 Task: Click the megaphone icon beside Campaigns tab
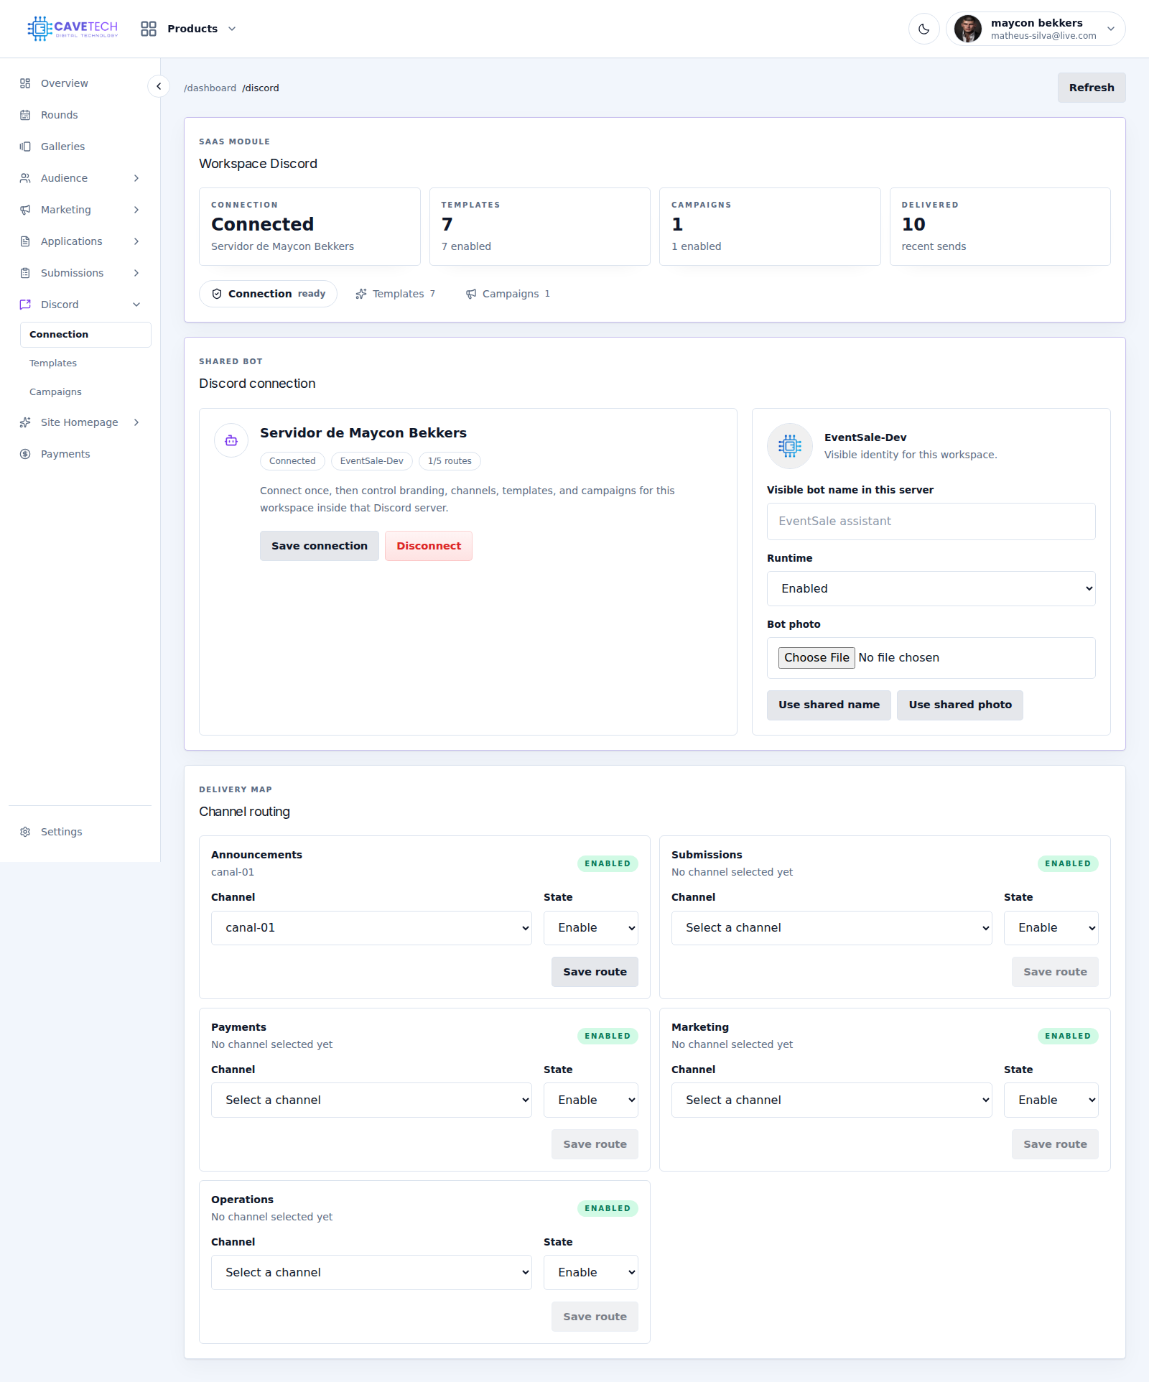tap(471, 294)
